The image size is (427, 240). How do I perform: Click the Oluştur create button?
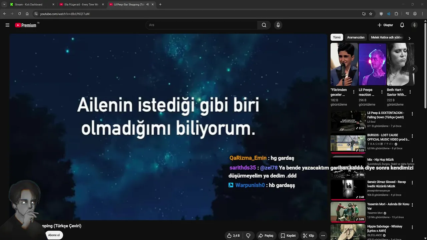pos(385,25)
